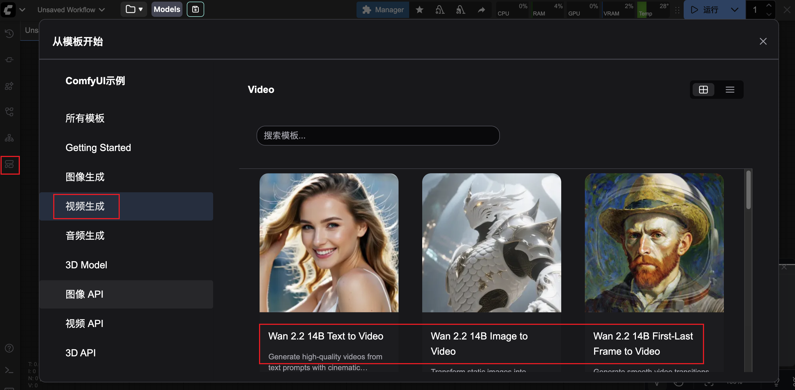Select the 3D Model category

coord(86,265)
